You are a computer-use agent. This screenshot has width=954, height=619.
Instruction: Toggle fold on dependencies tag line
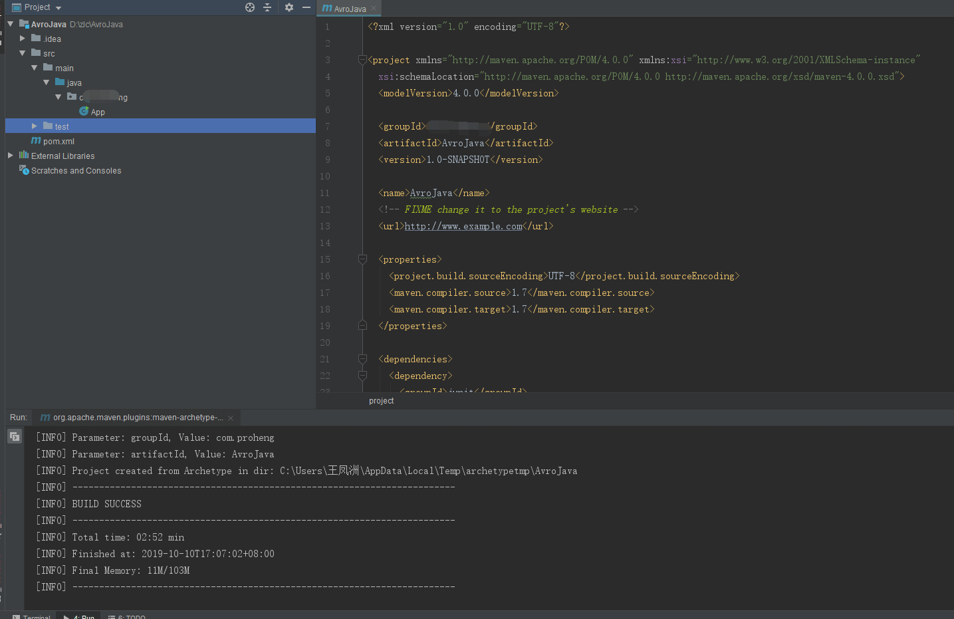[x=362, y=359]
